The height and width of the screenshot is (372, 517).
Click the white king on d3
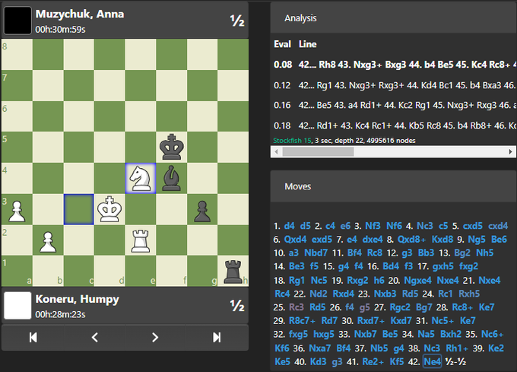(109, 209)
